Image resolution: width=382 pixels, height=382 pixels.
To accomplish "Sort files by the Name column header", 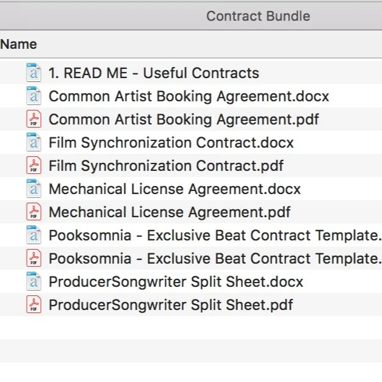I will (19, 44).
